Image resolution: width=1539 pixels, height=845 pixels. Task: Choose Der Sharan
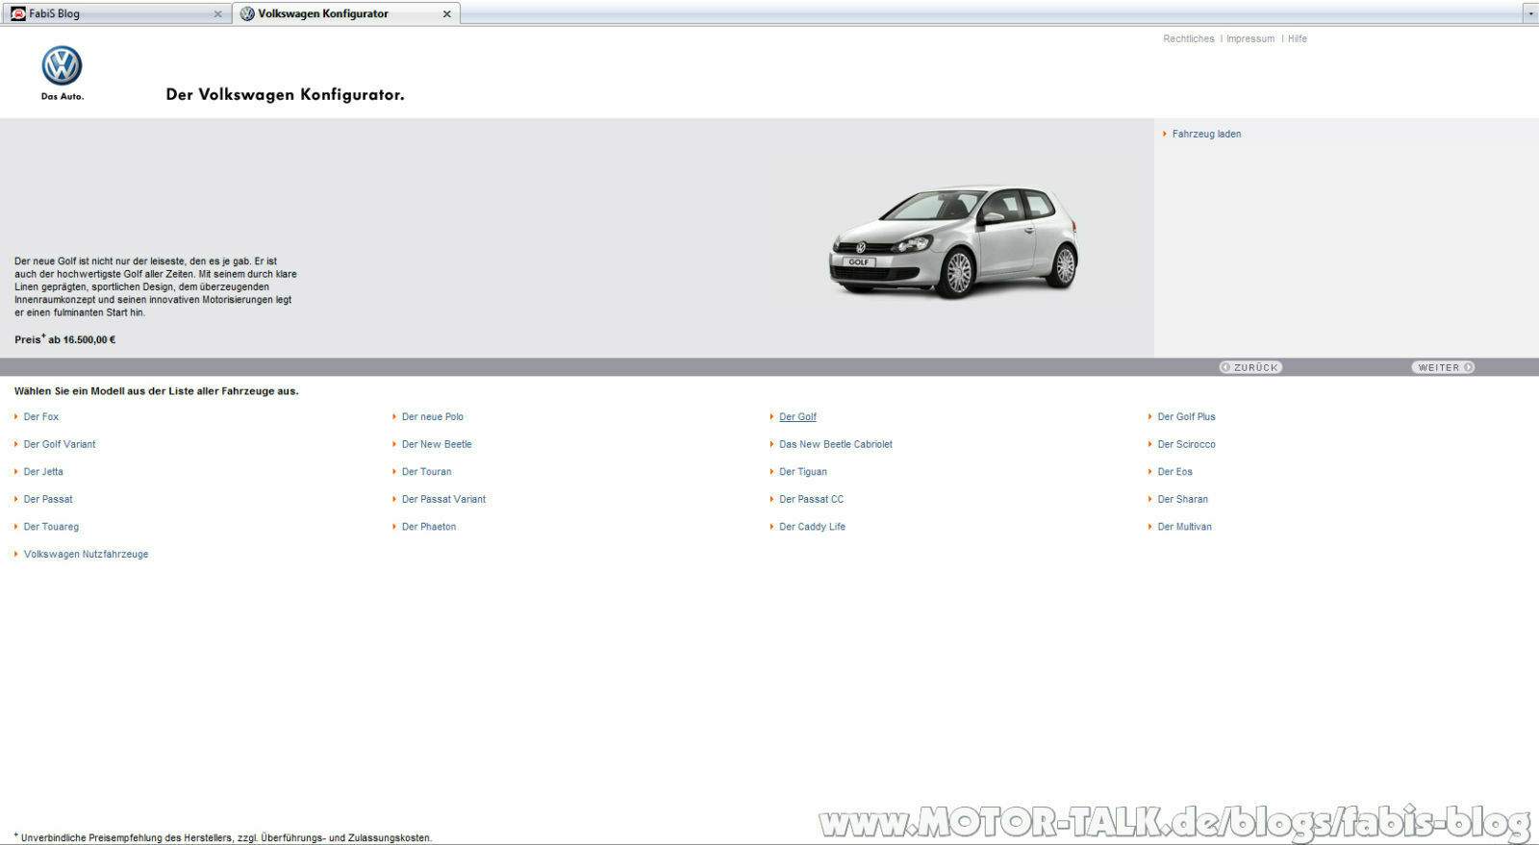(x=1182, y=500)
